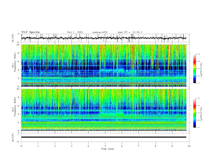Click the 'ch.1(V)' waveform axis label

pos(13,38)
